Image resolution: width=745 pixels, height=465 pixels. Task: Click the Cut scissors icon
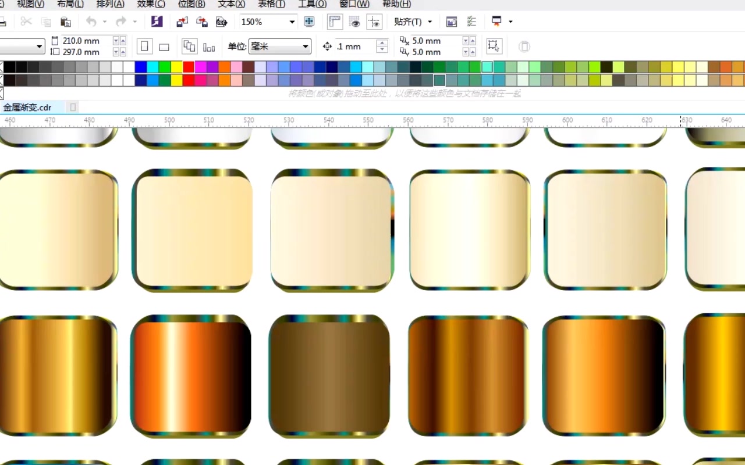[26, 22]
